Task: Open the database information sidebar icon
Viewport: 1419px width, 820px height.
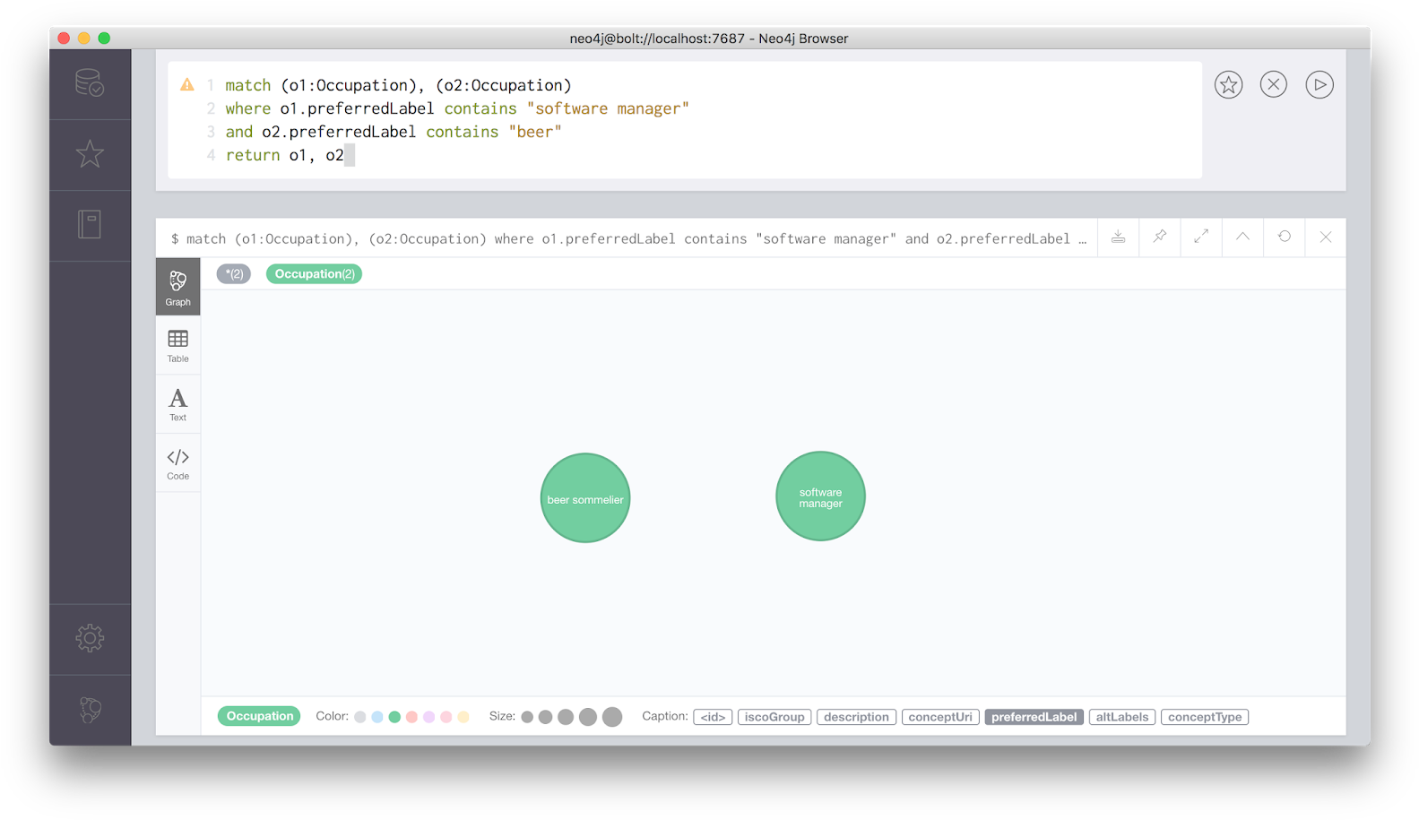Action: pos(90,83)
